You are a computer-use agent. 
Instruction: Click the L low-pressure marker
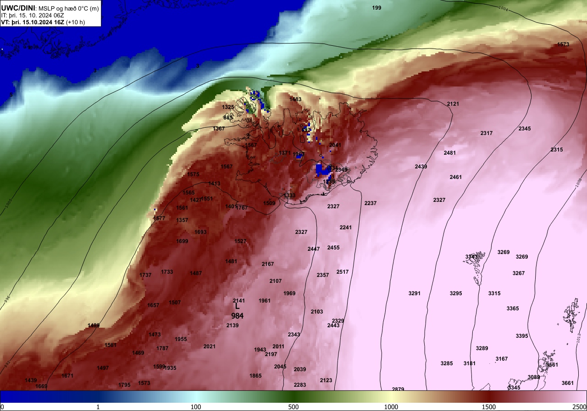(237, 307)
